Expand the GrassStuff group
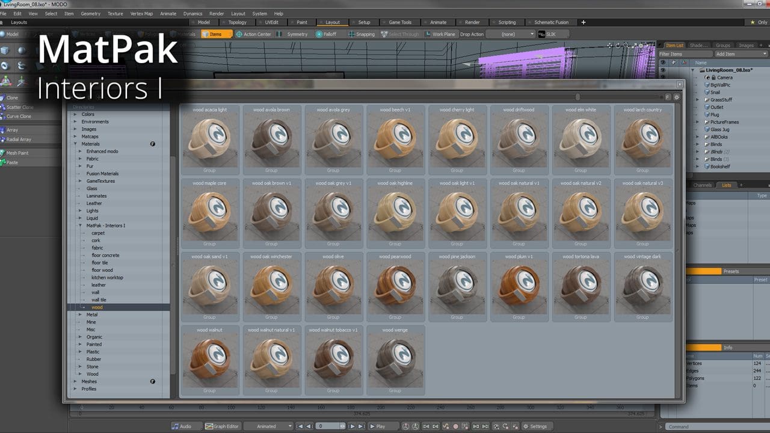This screenshot has height=433, width=770. click(698, 100)
